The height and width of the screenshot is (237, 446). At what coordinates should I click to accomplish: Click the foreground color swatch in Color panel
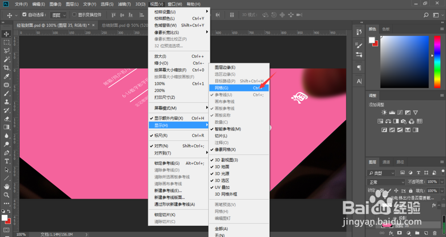click(372, 41)
